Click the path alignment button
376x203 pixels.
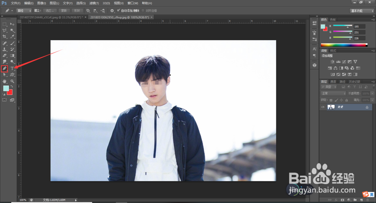(95, 11)
